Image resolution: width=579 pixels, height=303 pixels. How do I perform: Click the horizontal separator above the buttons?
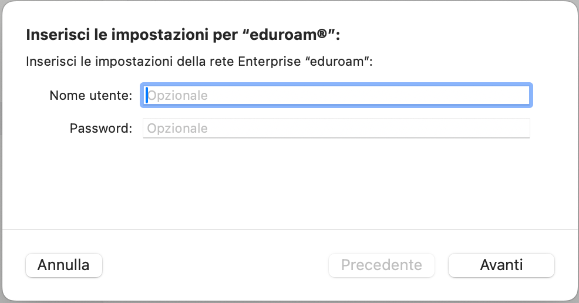(289, 229)
